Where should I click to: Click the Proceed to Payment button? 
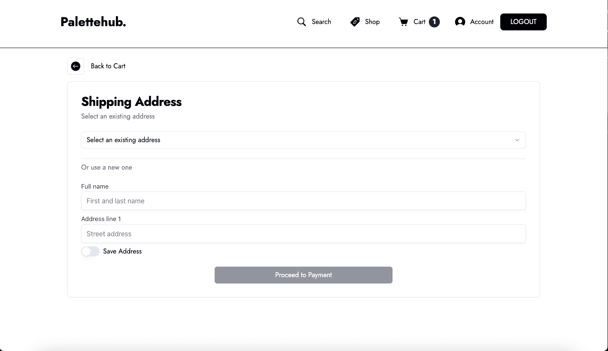click(x=303, y=275)
